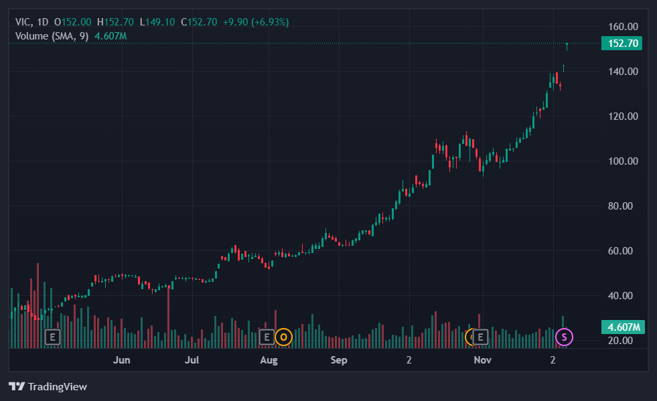Select the 100.00 level on price axis
Screen dimensions: 657x401
coord(622,161)
